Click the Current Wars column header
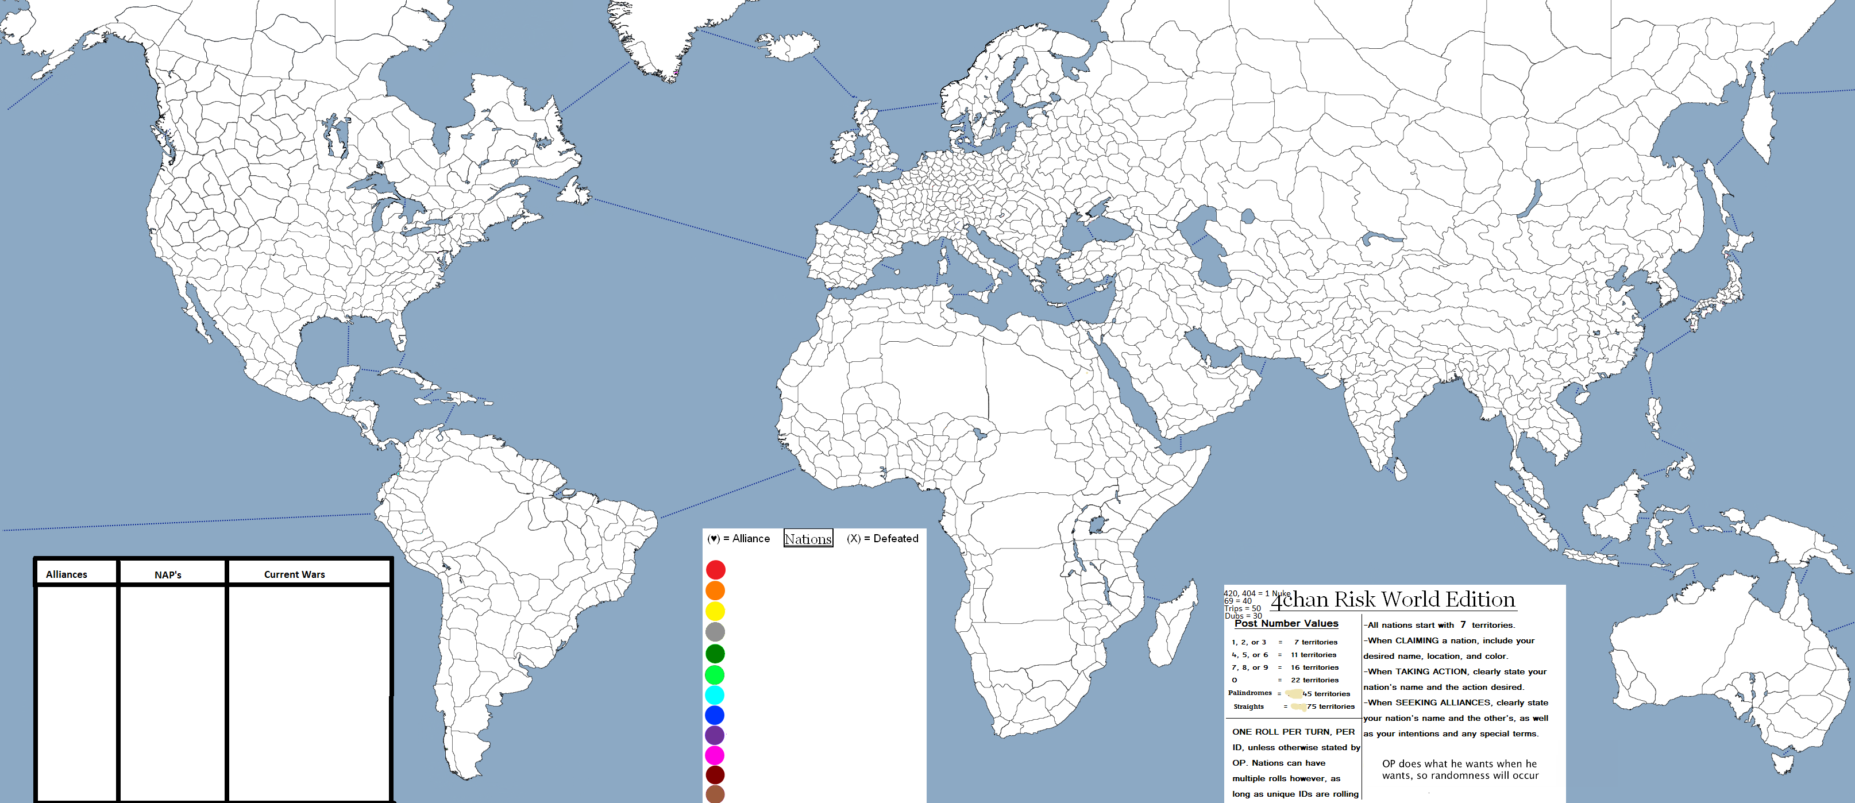 [294, 574]
